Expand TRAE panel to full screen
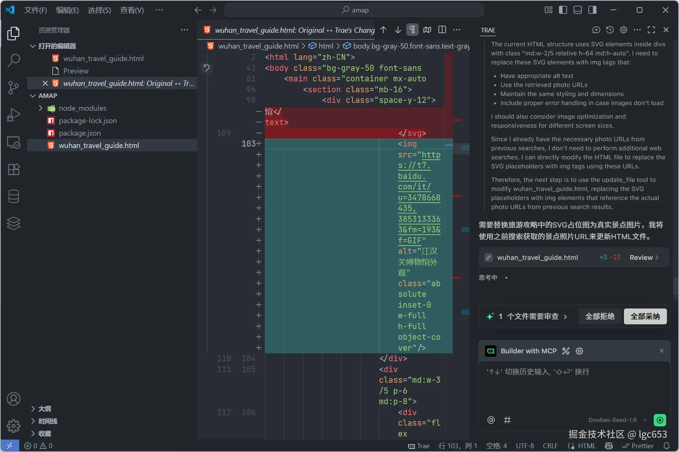Image resolution: width=679 pixels, height=452 pixels. coord(651,30)
